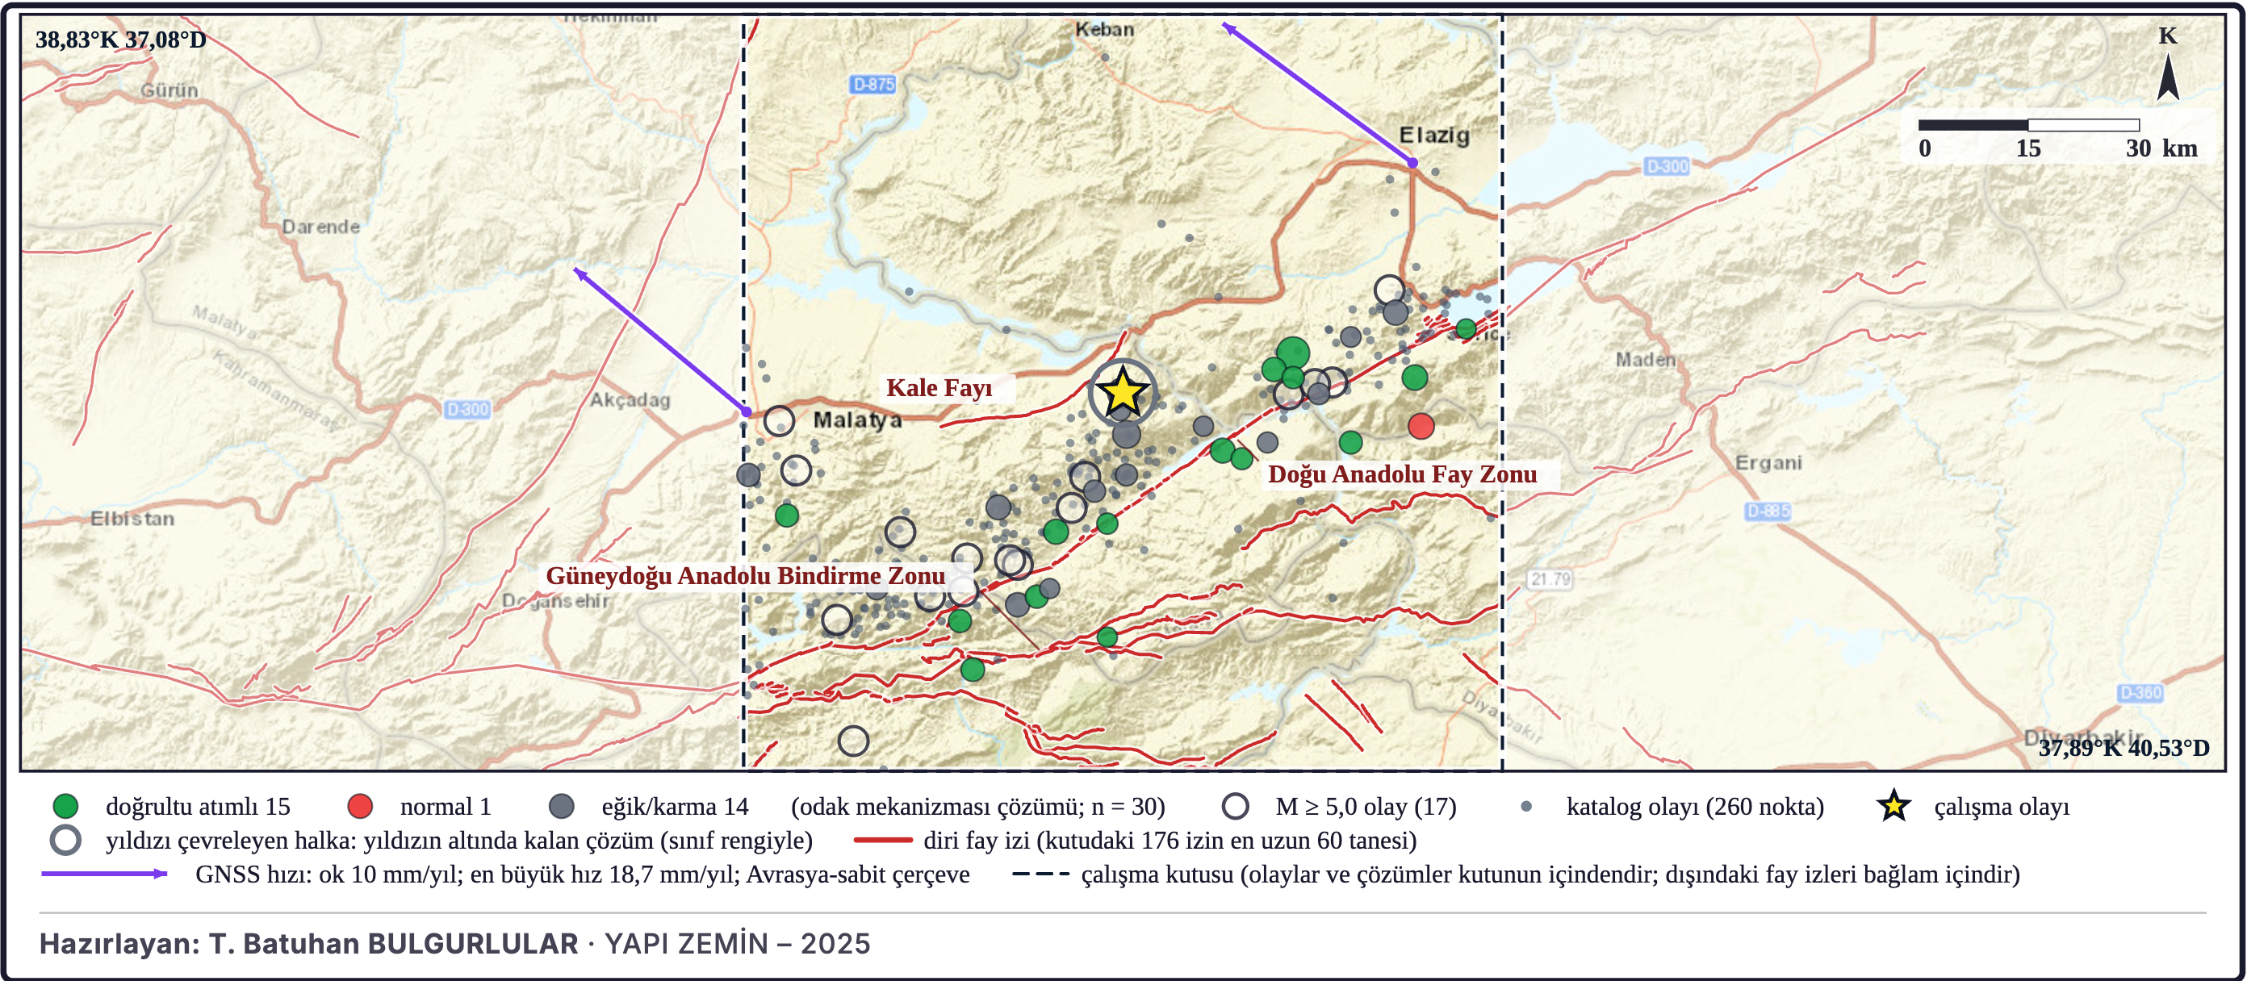
Task: Click the Keban town label
Action: pos(1104,30)
